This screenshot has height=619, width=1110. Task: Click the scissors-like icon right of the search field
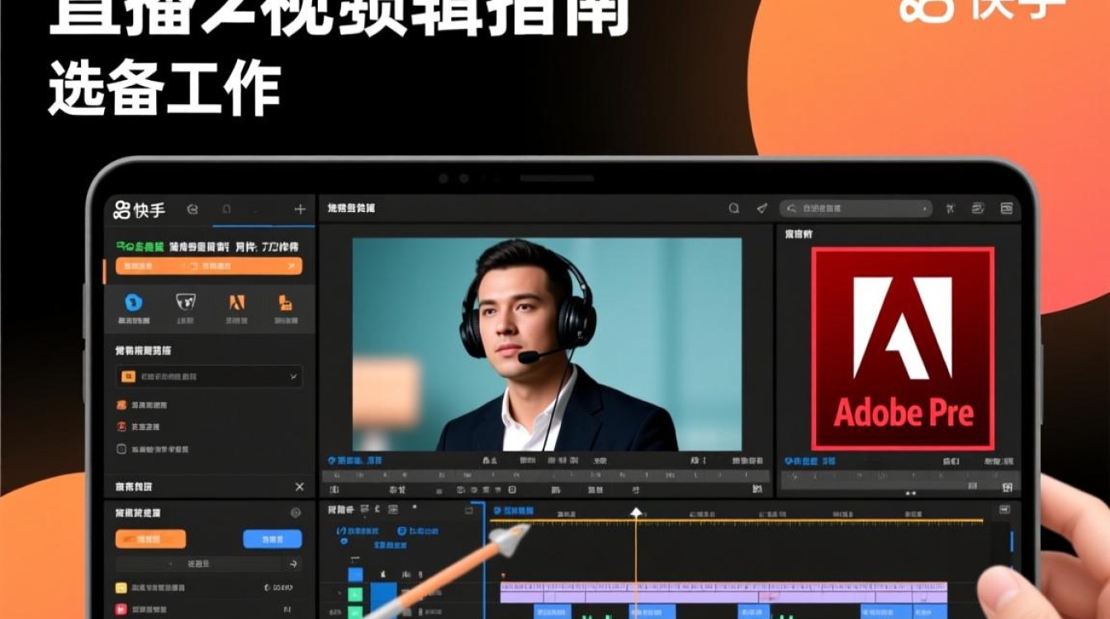[x=951, y=209]
